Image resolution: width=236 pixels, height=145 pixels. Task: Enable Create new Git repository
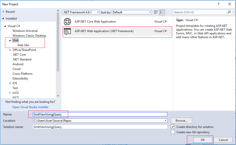172,132
